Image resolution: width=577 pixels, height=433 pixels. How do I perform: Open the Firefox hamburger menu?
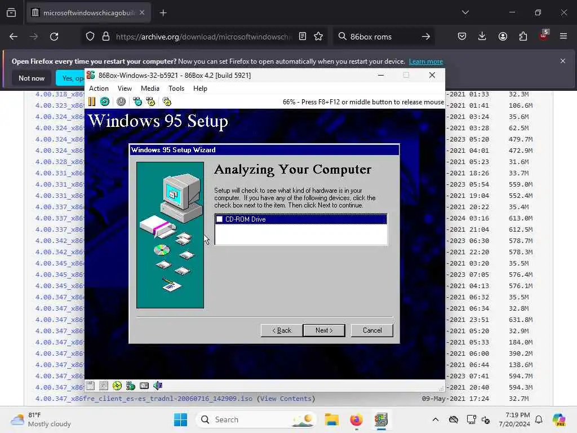tap(563, 36)
